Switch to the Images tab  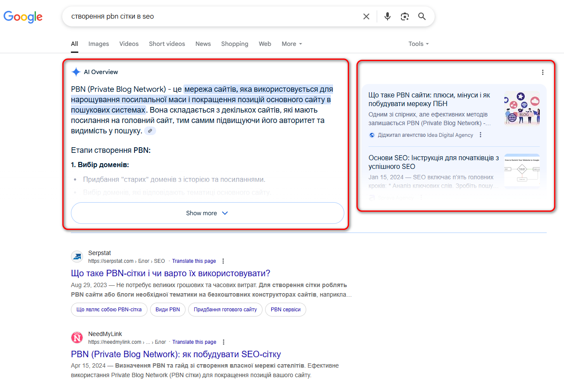[99, 44]
